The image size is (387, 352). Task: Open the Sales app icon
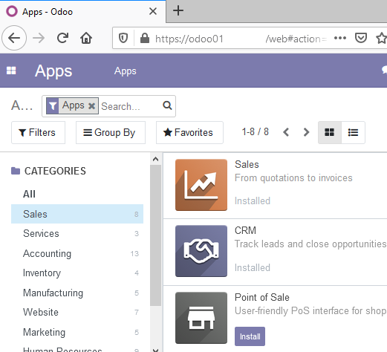pyautogui.click(x=201, y=185)
